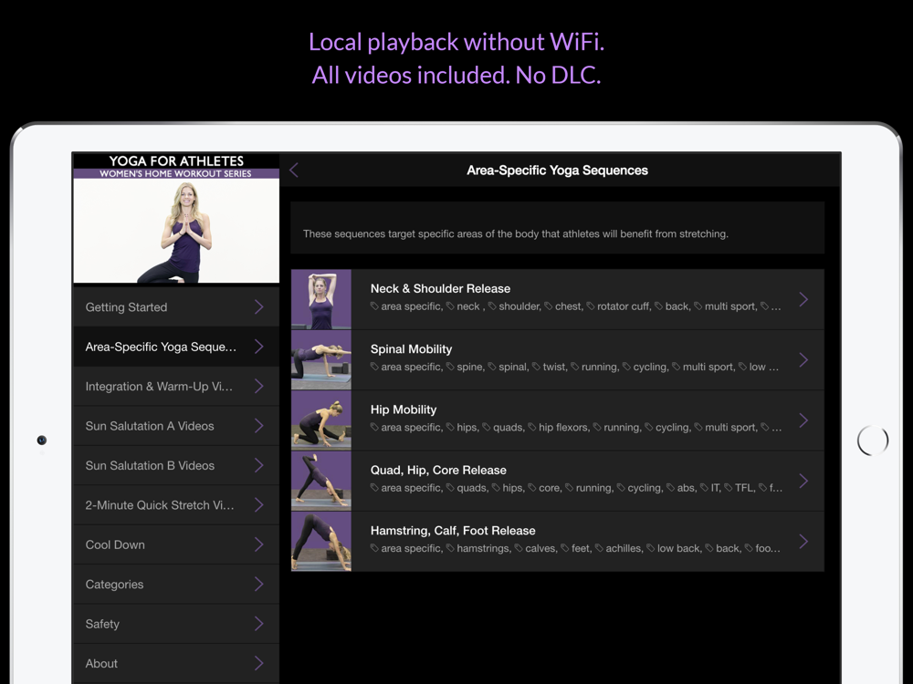Click calves tag under Hamstring row

[535, 548]
